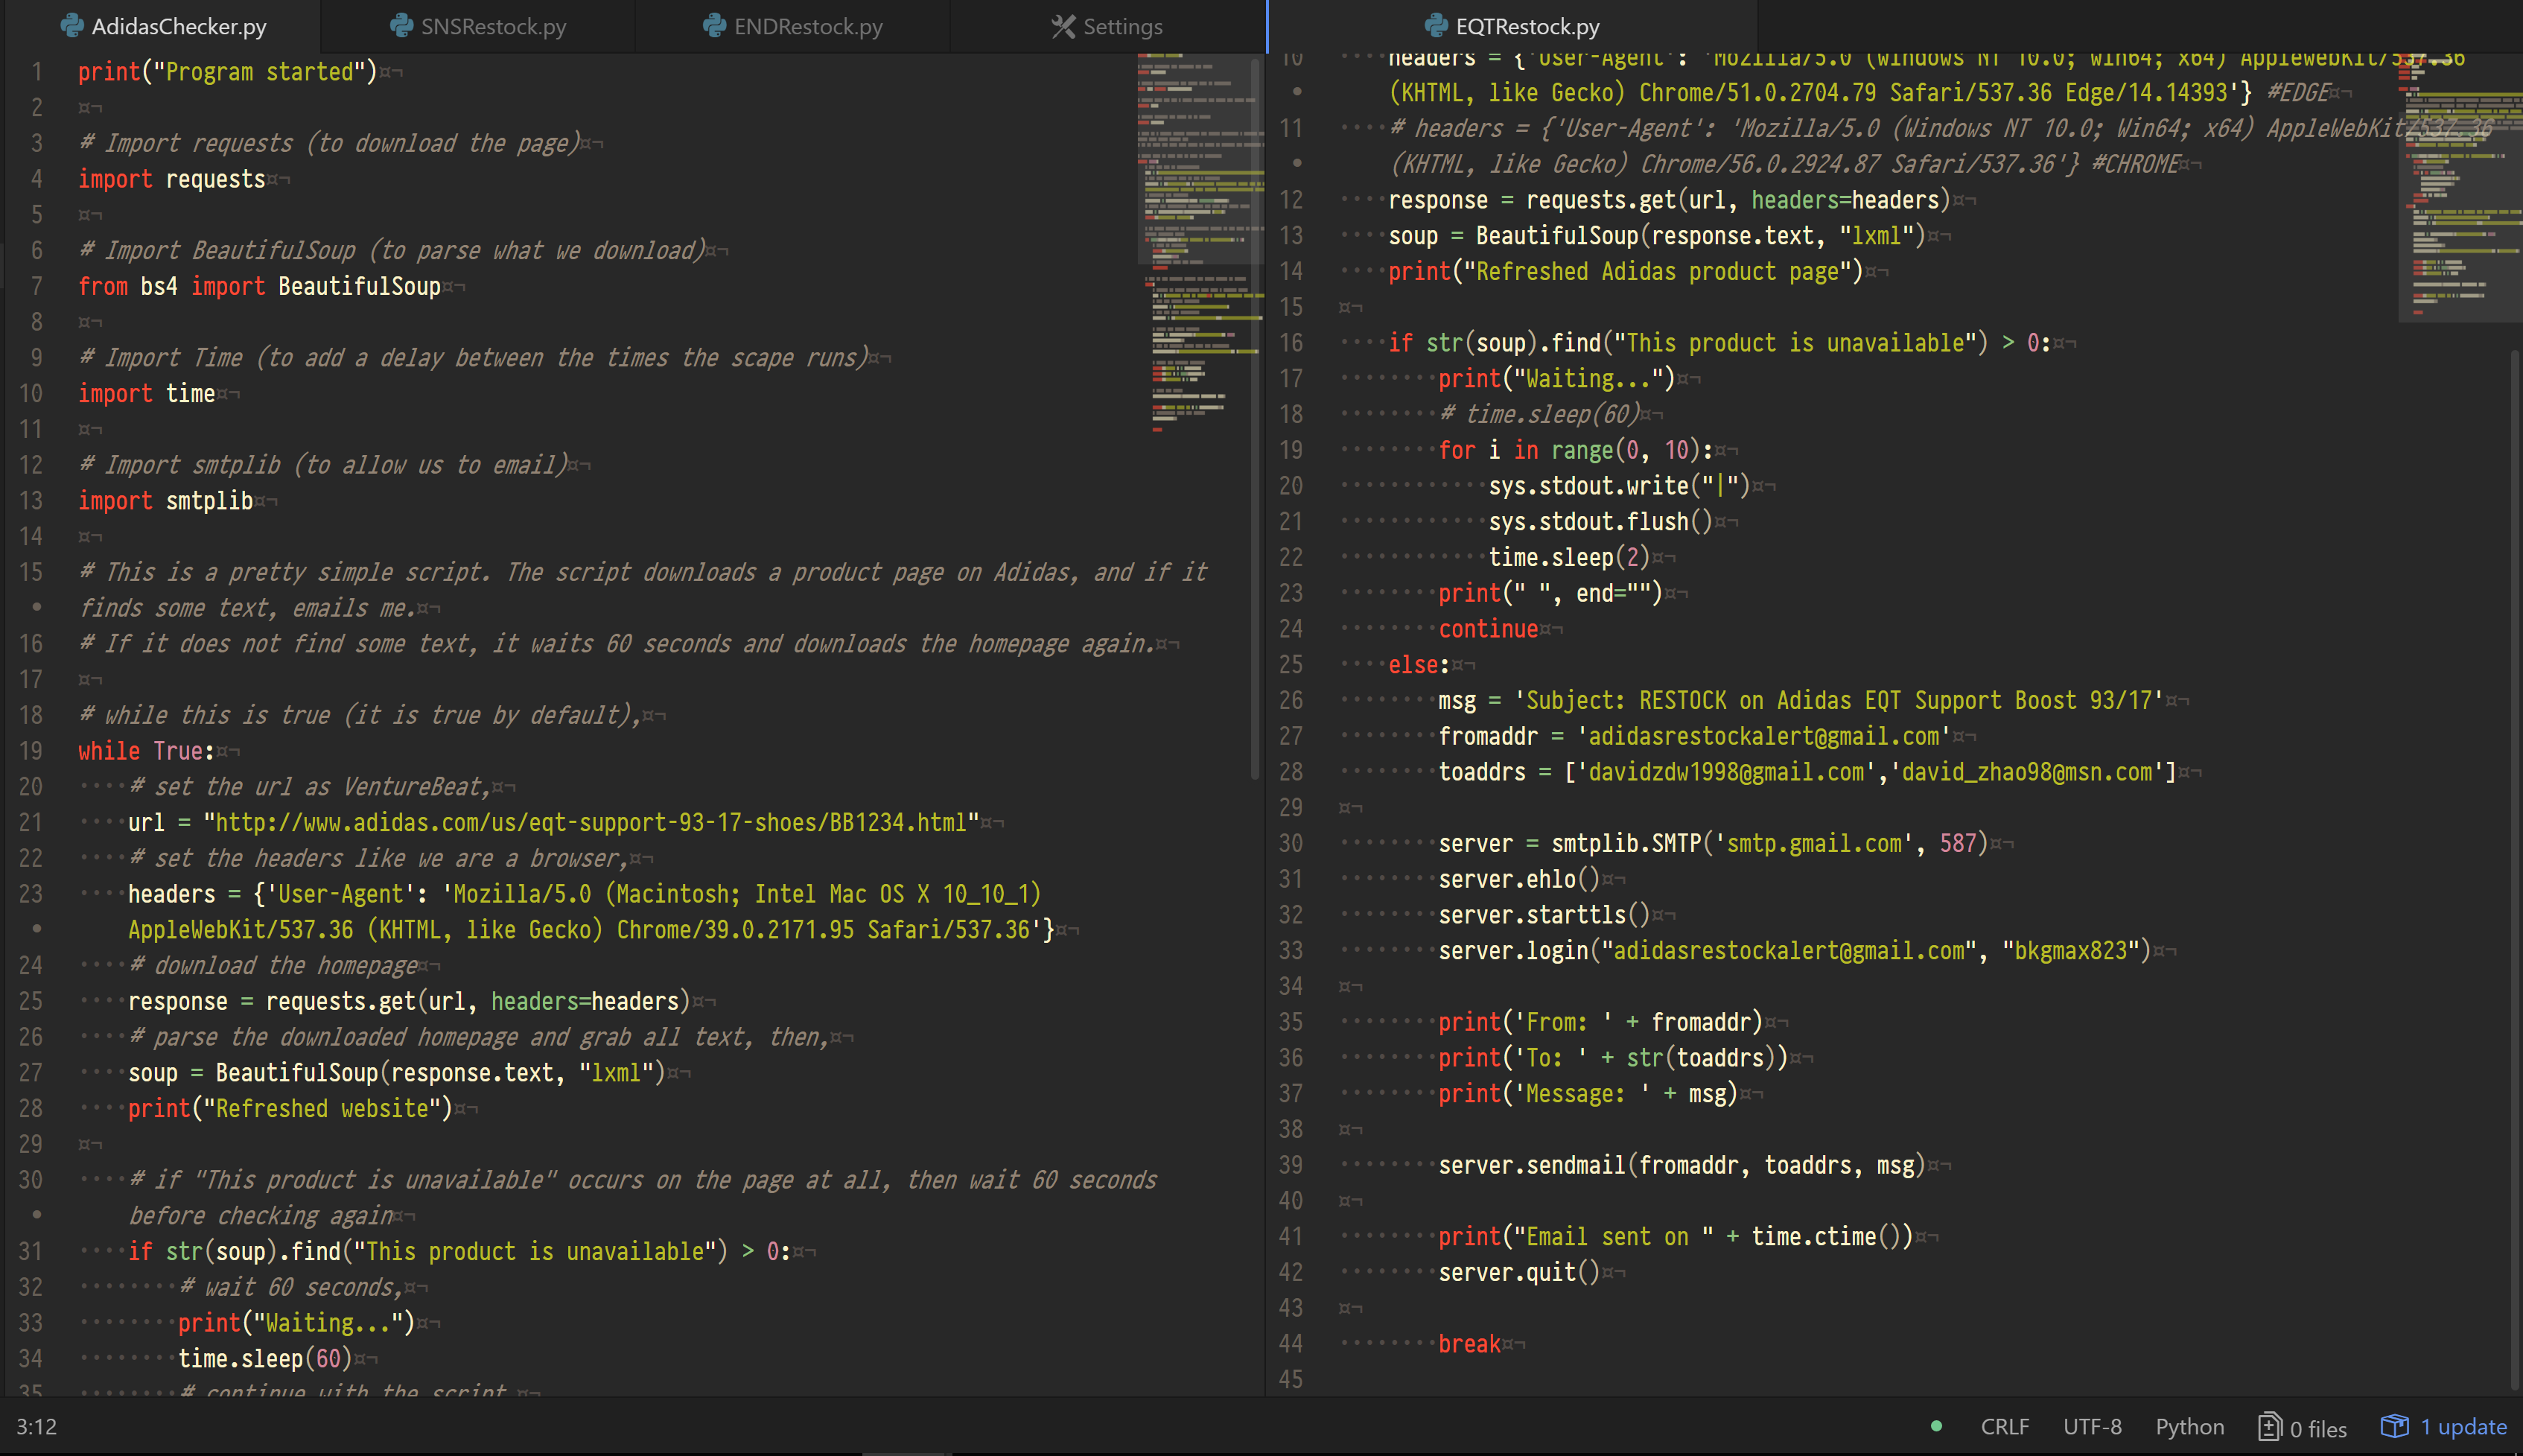This screenshot has height=1456, width=2523.
Task: Click line number 19 in left gutter
Action: click(x=31, y=751)
